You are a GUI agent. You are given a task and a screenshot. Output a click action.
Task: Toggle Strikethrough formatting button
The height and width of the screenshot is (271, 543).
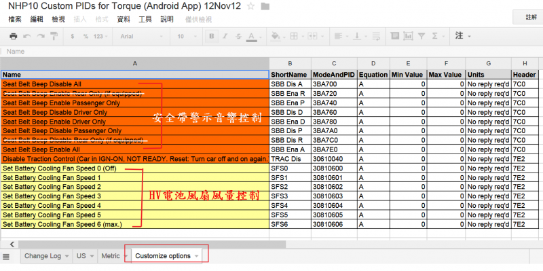point(238,36)
